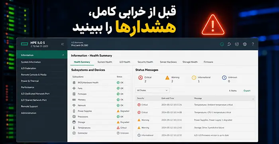Click Temperatures red Critical status icon

point(118,128)
